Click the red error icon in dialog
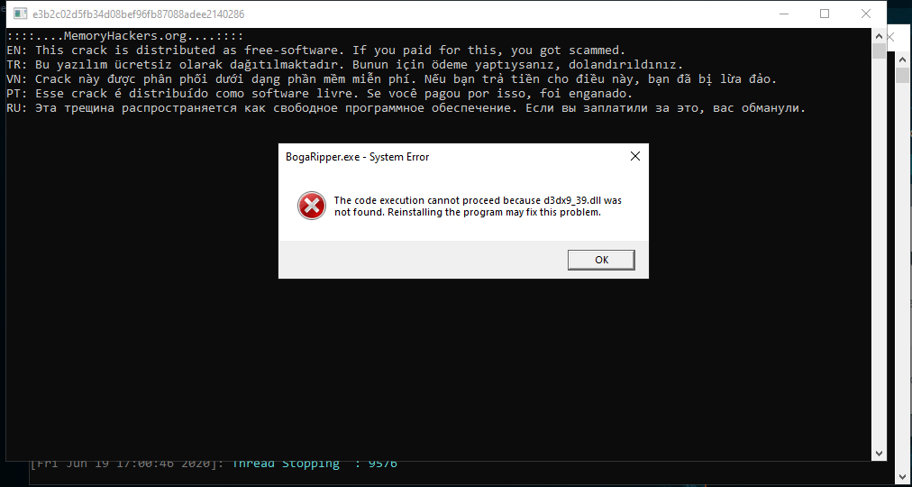Screen dimensions: 912x487 pos(312,206)
